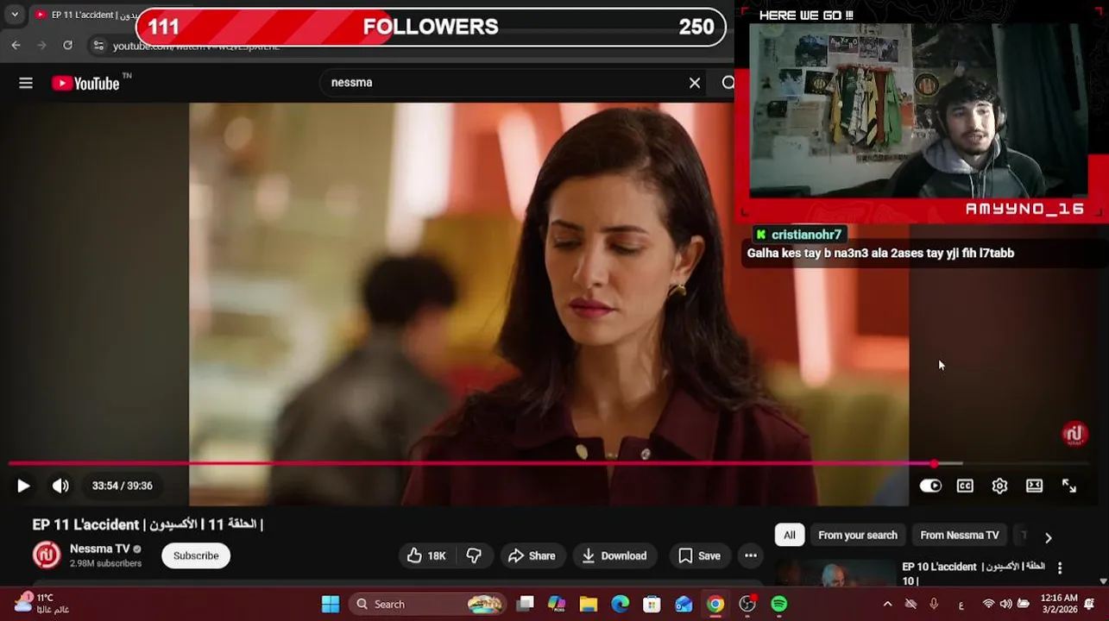The image size is (1109, 621).
Task: Clear the nessma search text
Action: 695,83
